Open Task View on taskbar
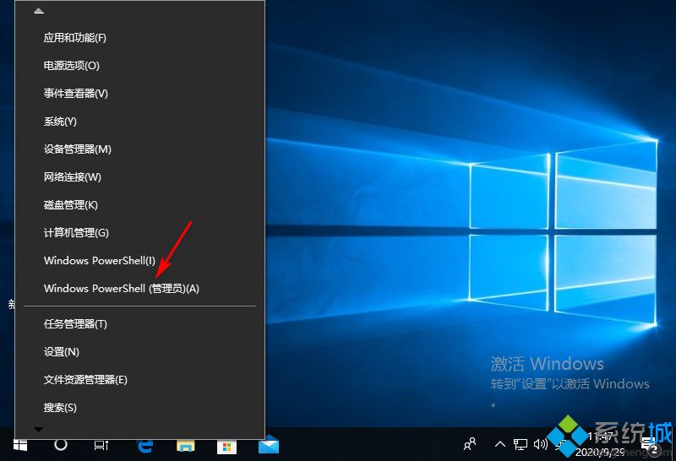The image size is (676, 461). coord(101,445)
